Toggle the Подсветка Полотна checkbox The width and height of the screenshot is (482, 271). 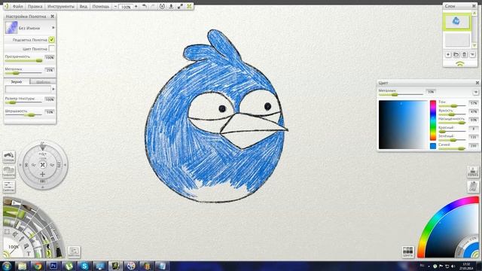click(x=51, y=40)
